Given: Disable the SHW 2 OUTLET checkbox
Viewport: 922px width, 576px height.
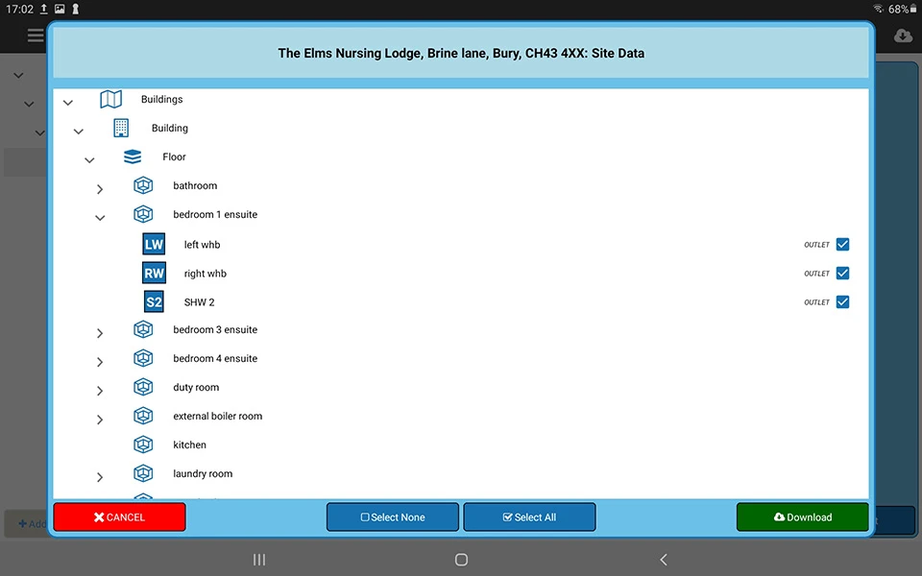Looking at the screenshot, I should pyautogui.click(x=842, y=301).
